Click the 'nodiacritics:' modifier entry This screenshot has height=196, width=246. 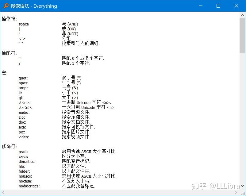29,186
